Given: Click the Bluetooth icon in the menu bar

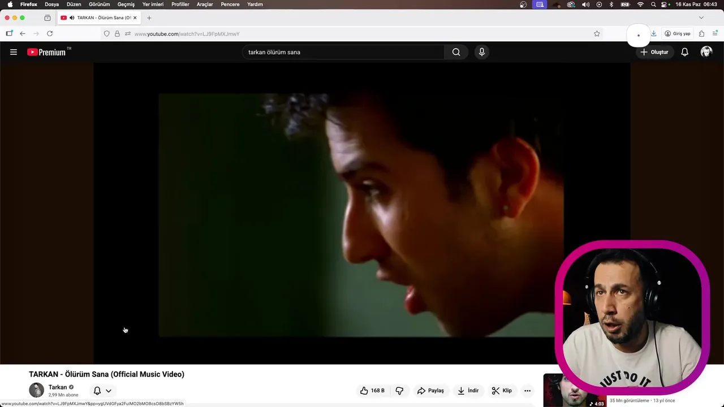Looking at the screenshot, I should pos(611,5).
